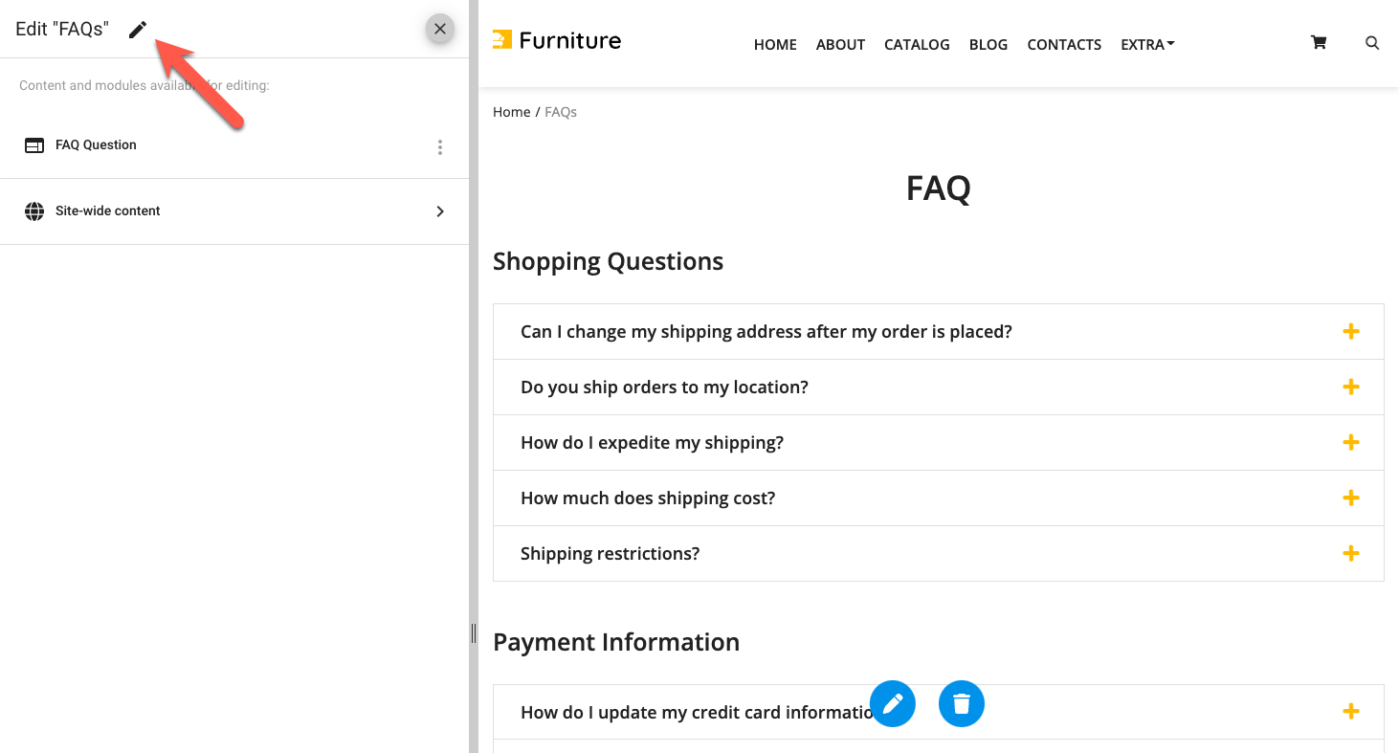Click the Furniture logo
Image resolution: width=1399 pixels, height=753 pixels.
[557, 40]
